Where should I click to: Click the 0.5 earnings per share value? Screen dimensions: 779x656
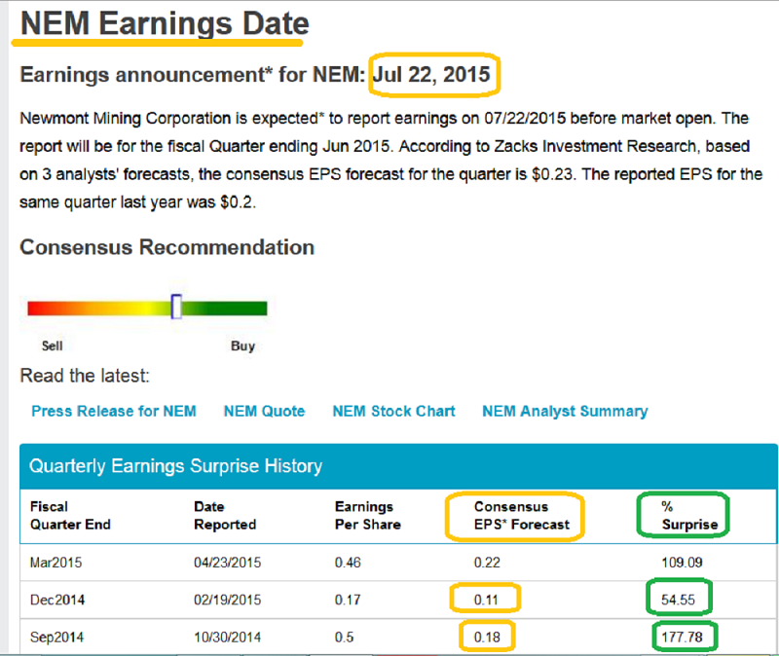345,638
